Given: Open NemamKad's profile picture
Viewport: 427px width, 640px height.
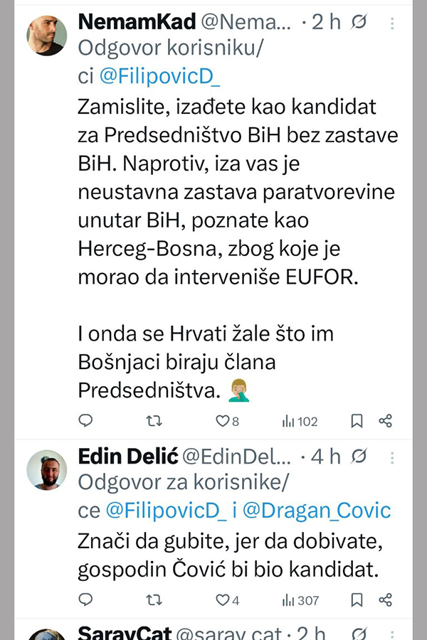Looking at the screenshot, I should 47,36.
